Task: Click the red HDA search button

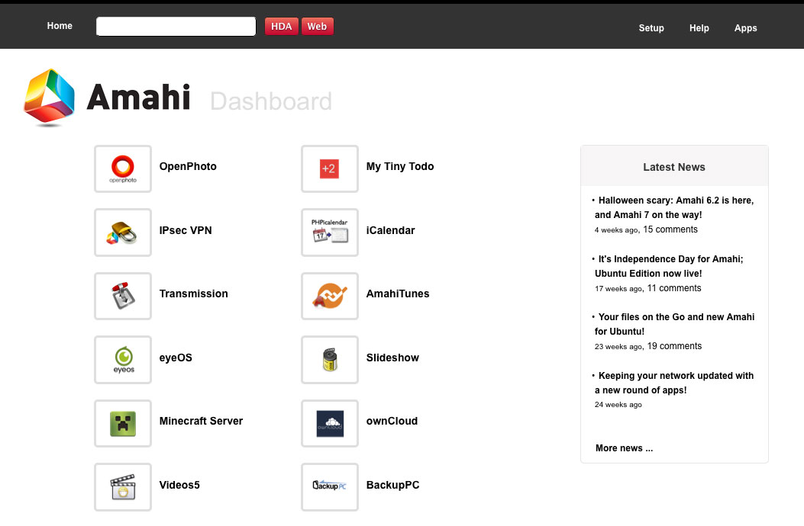Action: (x=282, y=27)
